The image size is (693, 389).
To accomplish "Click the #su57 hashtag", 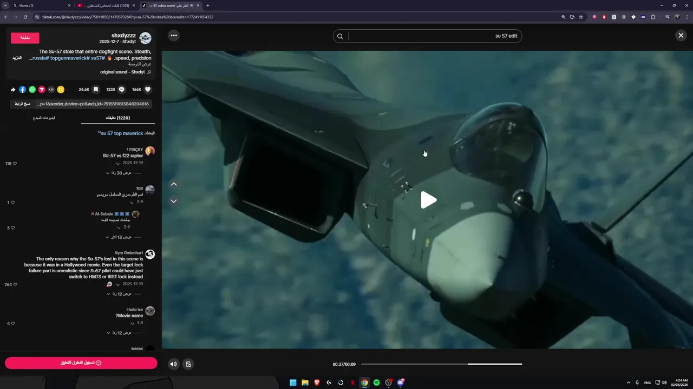I will click(x=97, y=58).
